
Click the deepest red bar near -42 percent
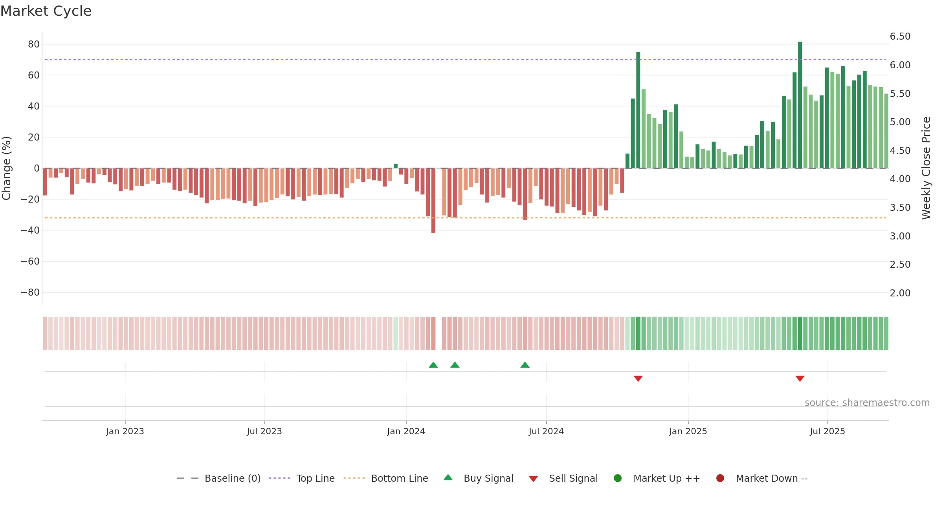[x=433, y=201]
